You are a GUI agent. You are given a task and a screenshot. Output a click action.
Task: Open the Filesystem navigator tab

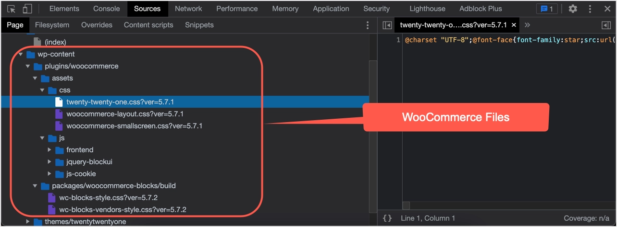pos(52,25)
